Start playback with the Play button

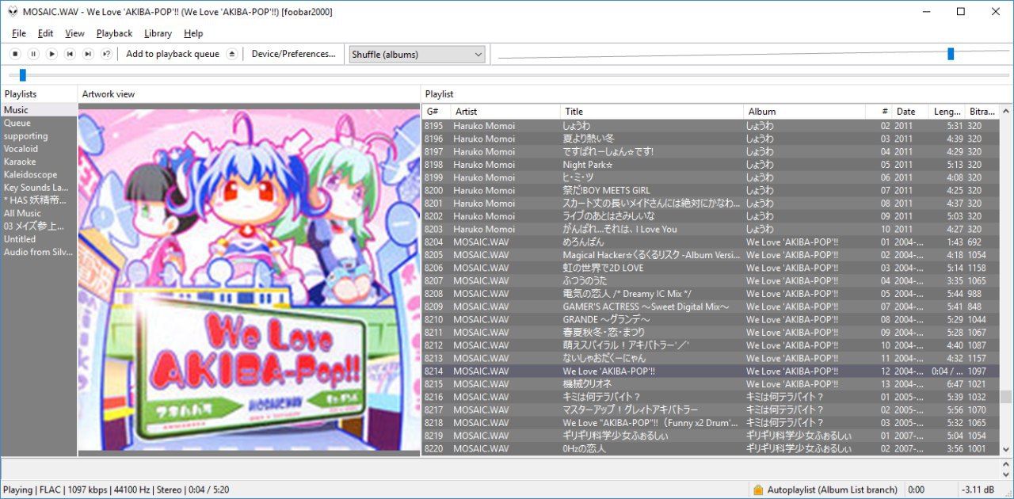(51, 54)
